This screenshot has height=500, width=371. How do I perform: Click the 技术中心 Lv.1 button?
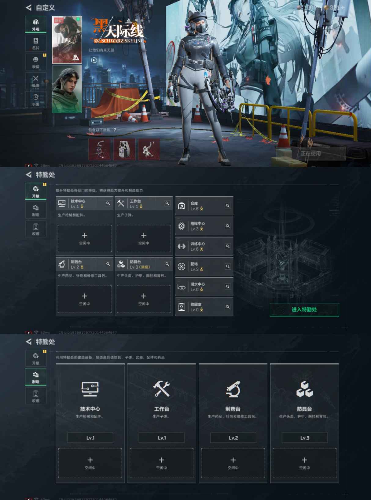point(90,438)
